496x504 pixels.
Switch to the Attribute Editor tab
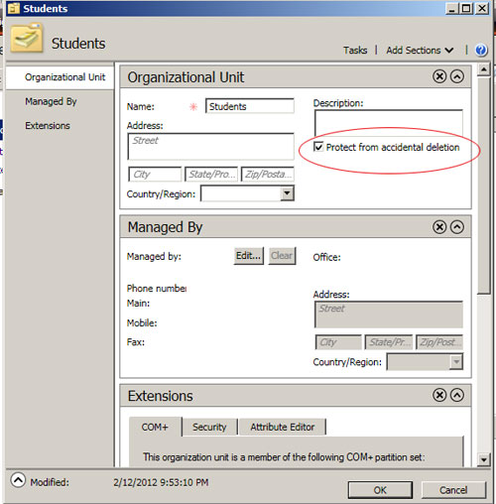pyautogui.click(x=282, y=427)
